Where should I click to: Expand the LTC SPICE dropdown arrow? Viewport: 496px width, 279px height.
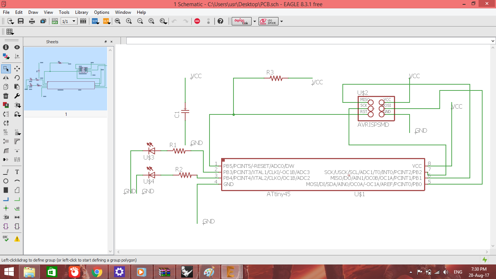tap(281, 21)
